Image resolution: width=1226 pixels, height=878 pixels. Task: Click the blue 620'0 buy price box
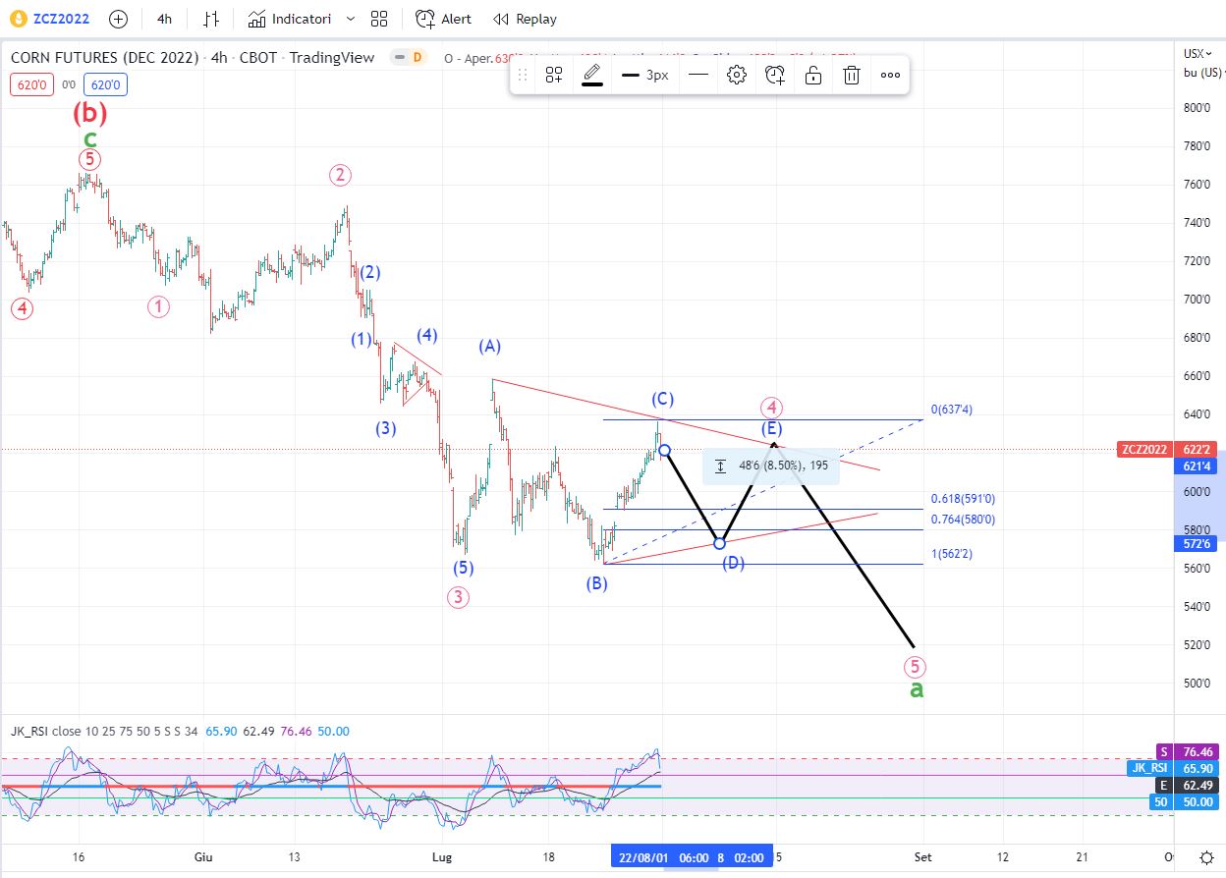point(103,85)
